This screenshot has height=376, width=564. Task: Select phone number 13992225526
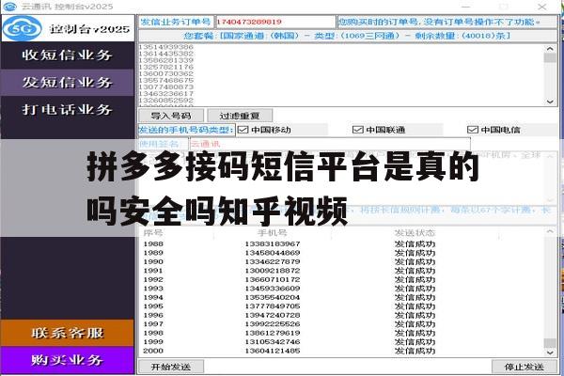pos(273,324)
